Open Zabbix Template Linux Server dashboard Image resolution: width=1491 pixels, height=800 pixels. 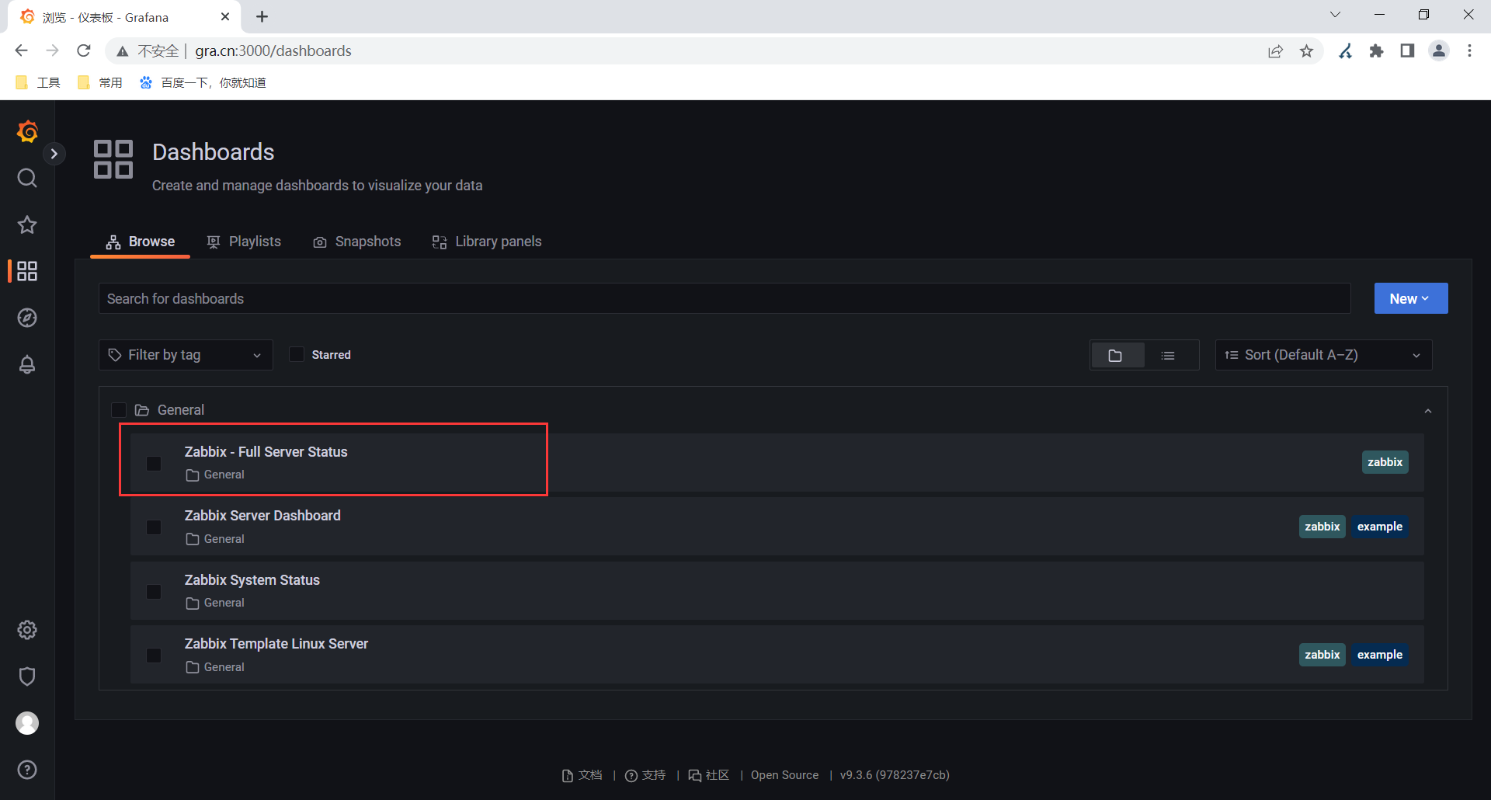[x=276, y=644]
